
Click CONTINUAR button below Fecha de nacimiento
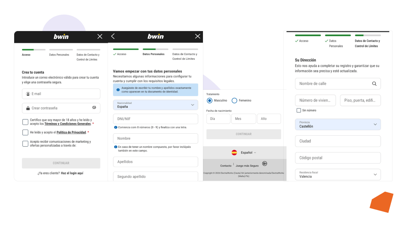tap(244, 134)
